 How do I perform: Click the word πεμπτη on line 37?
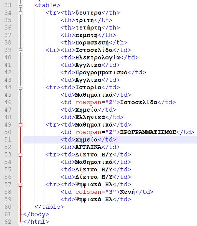click(86, 35)
